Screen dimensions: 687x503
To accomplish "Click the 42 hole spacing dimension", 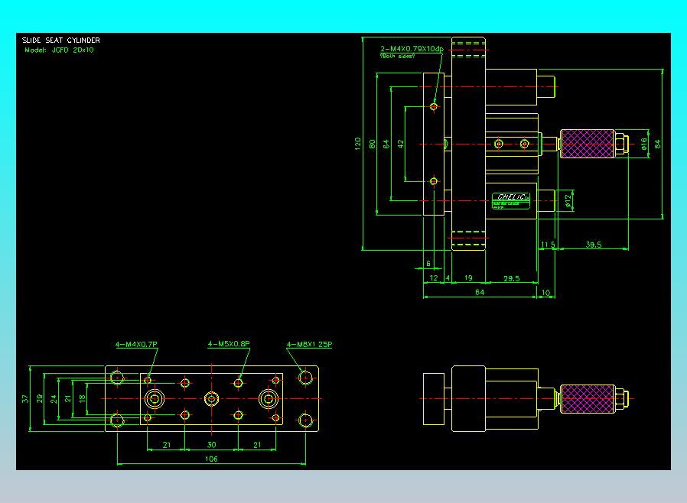I will 400,144.
